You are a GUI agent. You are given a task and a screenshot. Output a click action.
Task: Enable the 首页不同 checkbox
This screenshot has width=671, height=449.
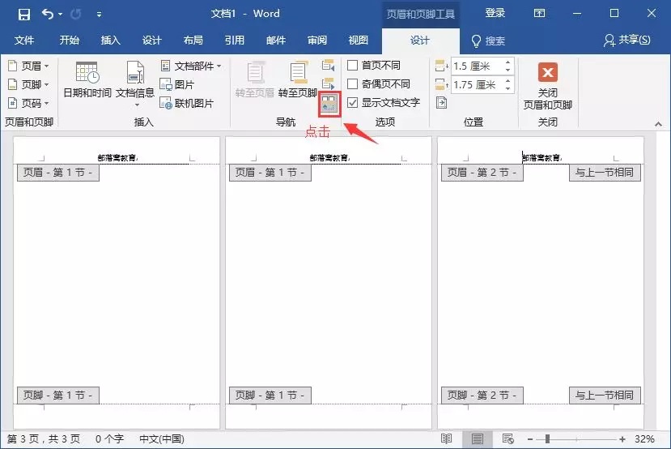352,66
